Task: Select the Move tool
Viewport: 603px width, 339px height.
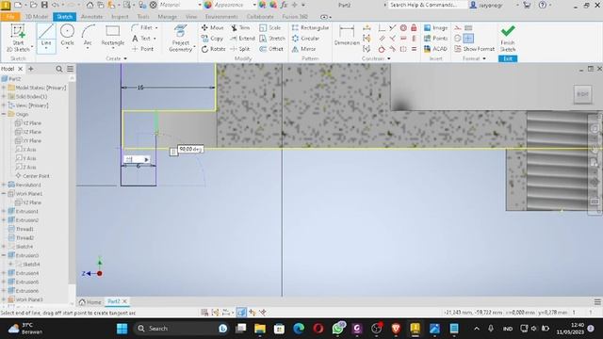Action: 212,27
